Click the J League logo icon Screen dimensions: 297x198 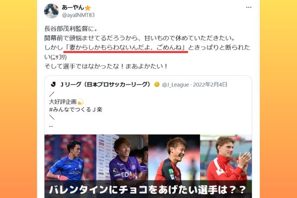click(x=53, y=85)
